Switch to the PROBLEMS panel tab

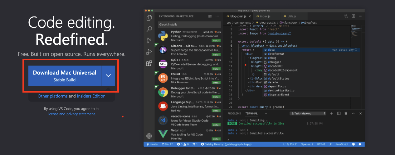click(x=234, y=113)
